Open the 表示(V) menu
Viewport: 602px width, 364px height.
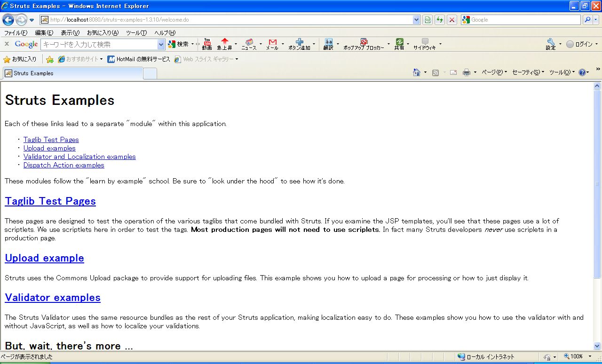click(70, 33)
